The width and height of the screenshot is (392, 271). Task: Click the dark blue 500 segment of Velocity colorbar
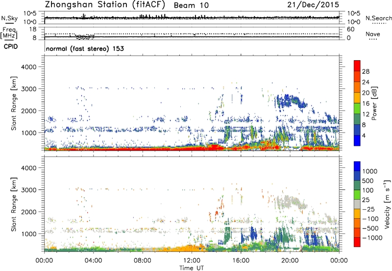click(357, 176)
